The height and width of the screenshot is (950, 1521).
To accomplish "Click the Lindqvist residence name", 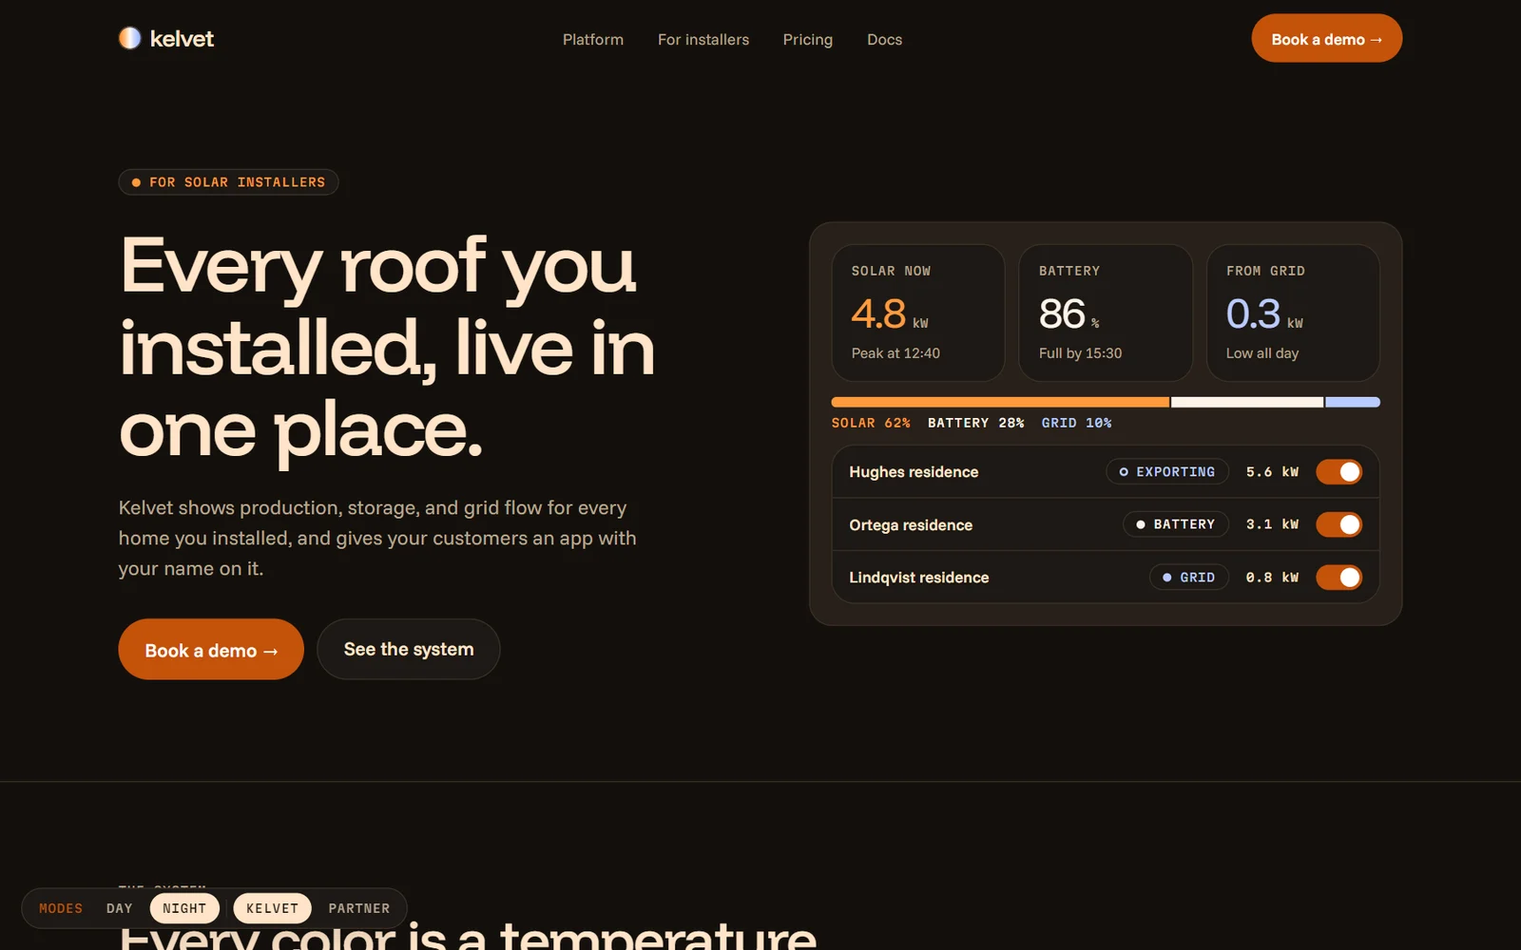I will pyautogui.click(x=919, y=578).
